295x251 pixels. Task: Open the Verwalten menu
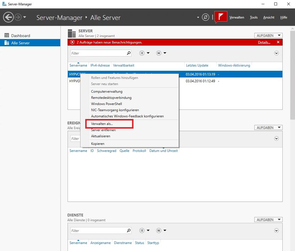point(237,17)
